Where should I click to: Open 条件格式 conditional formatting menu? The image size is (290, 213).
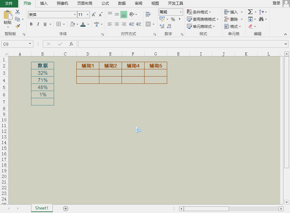click(199, 12)
